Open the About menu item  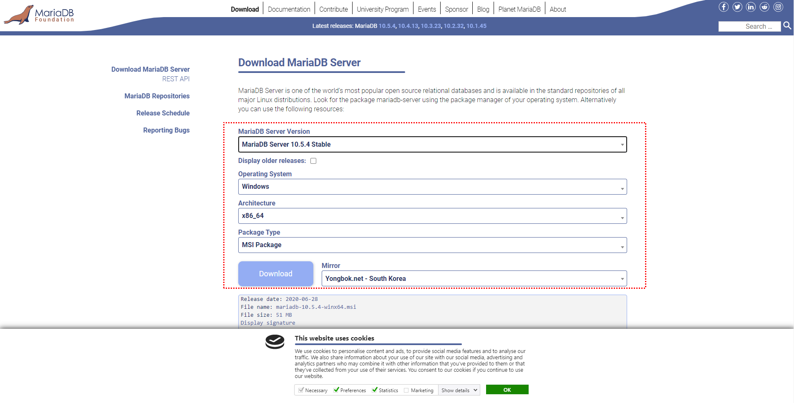[x=558, y=9]
